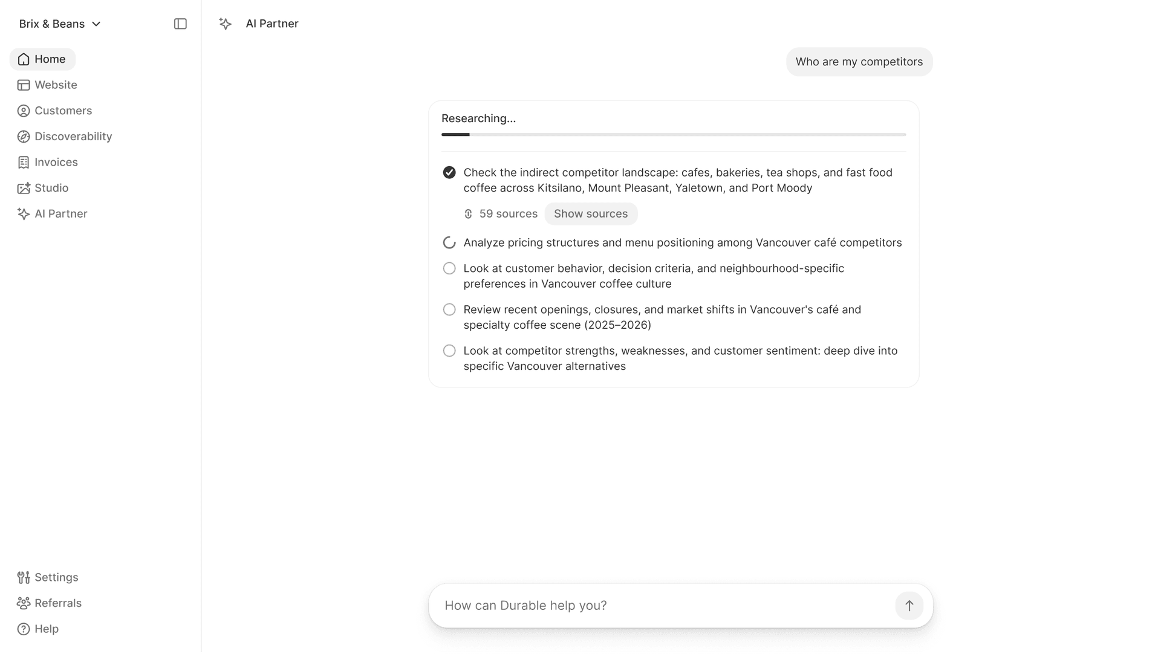Screen dimensions: 1161x654
Task: Collapse the sidebar with panel toggle icon
Action: [180, 24]
